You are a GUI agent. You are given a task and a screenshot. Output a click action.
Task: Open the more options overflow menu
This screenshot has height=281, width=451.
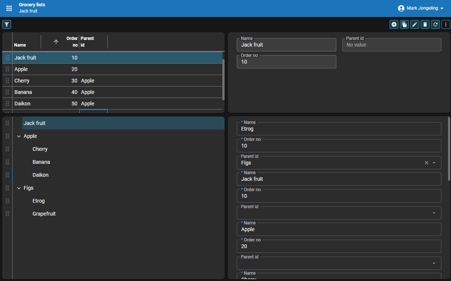tap(446, 24)
